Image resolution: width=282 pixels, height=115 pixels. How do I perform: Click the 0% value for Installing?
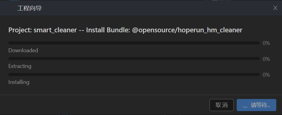click(x=266, y=75)
